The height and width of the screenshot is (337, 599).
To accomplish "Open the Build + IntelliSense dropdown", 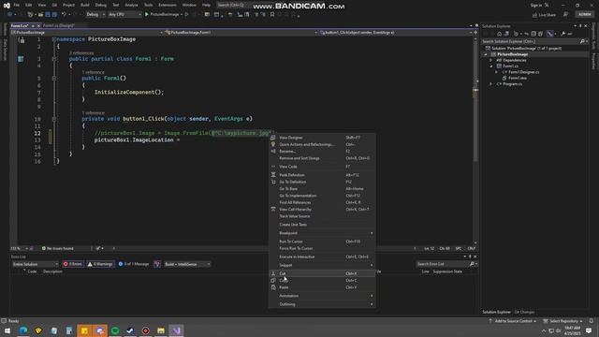I will pyautogui.click(x=187, y=264).
